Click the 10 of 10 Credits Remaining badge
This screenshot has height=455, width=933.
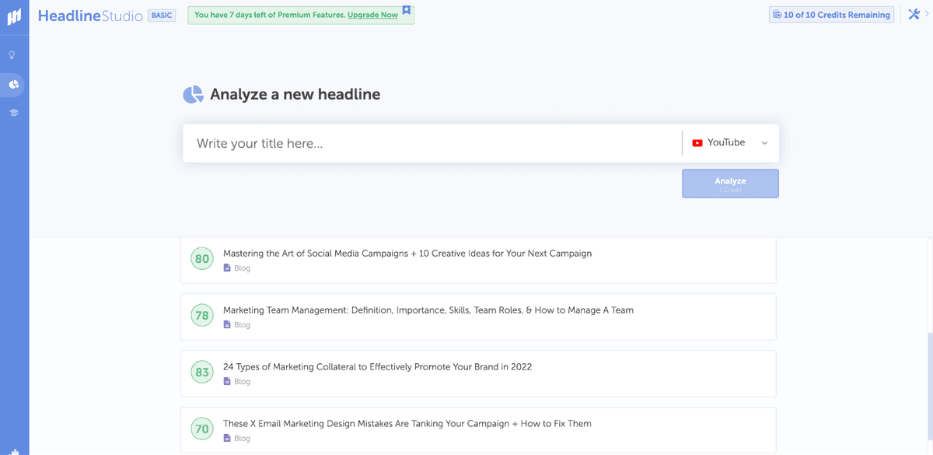(831, 14)
